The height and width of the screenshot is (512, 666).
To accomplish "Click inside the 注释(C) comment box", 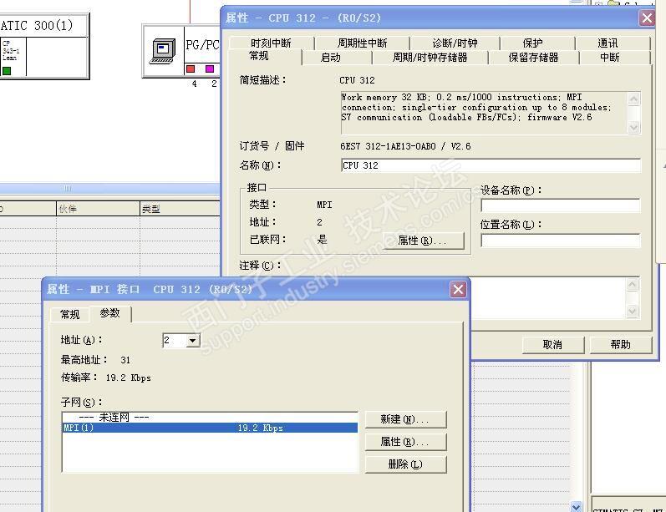I will coord(548,297).
